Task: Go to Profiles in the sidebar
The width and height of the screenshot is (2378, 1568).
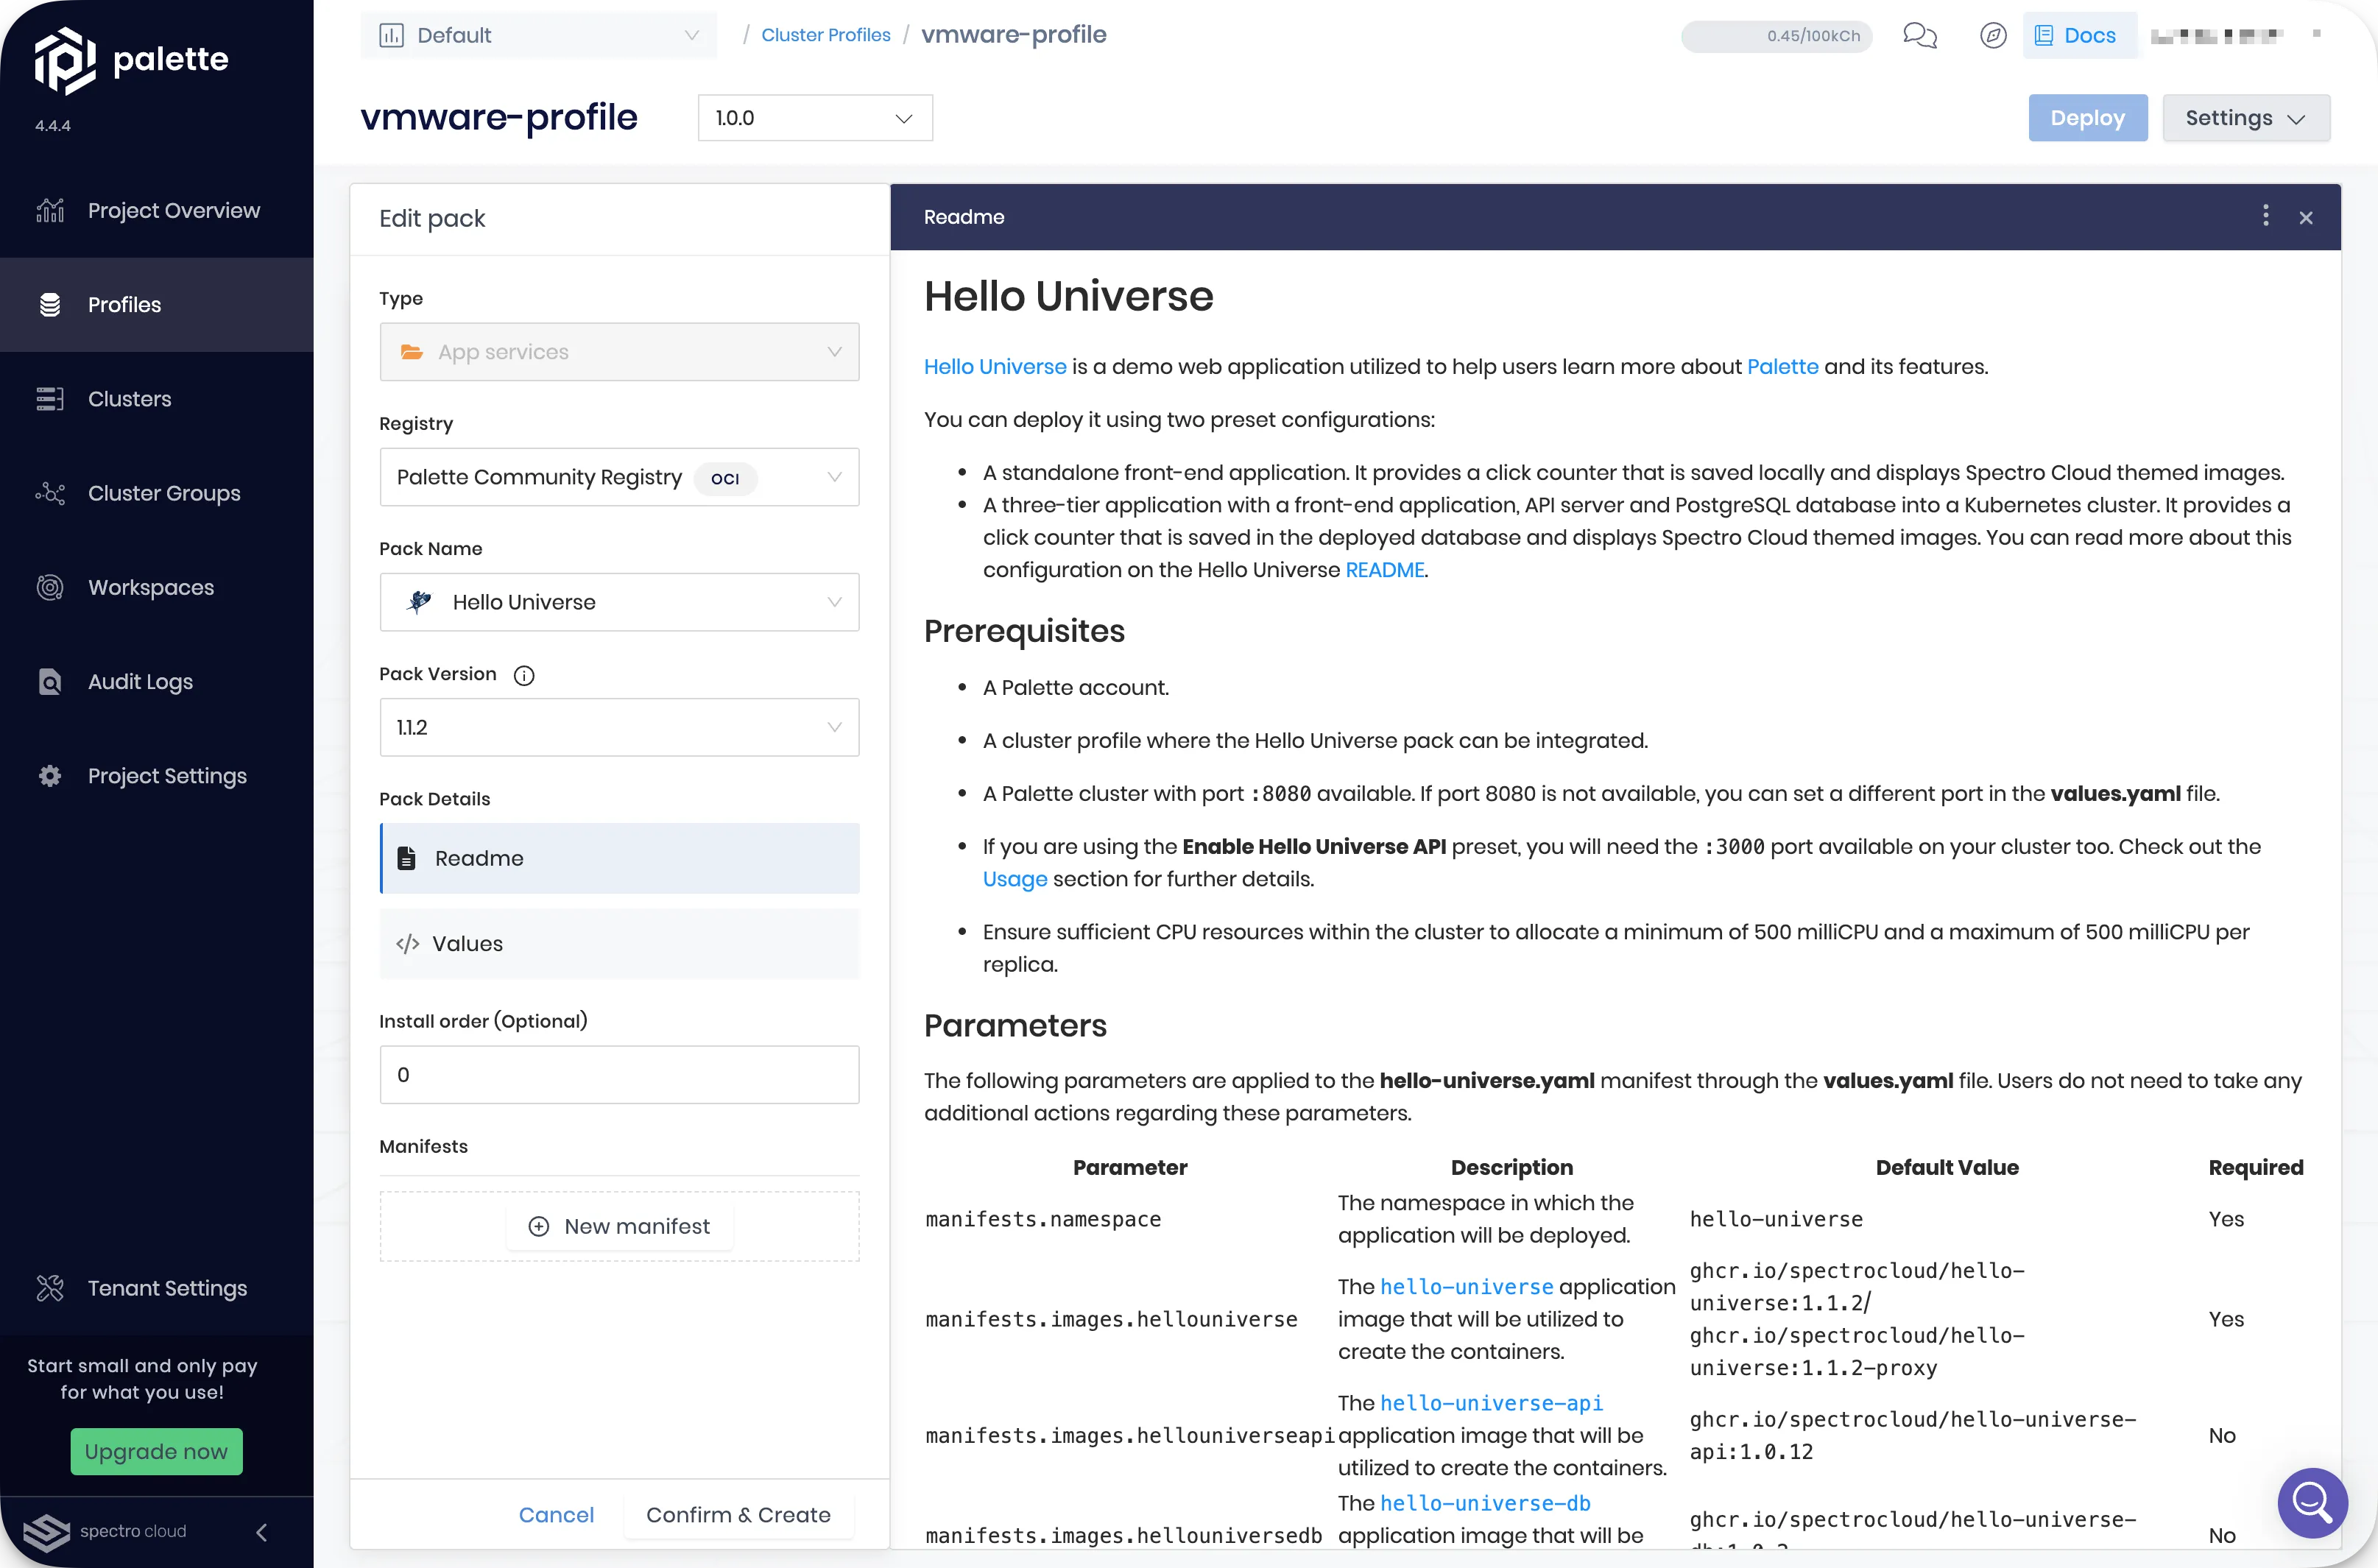Action: pyautogui.click(x=157, y=305)
